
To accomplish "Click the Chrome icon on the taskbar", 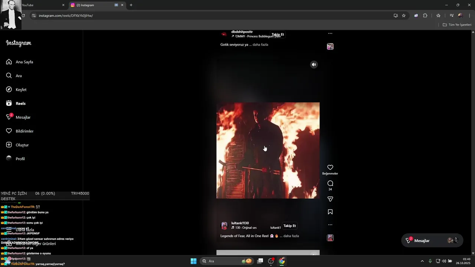I will tap(282, 261).
